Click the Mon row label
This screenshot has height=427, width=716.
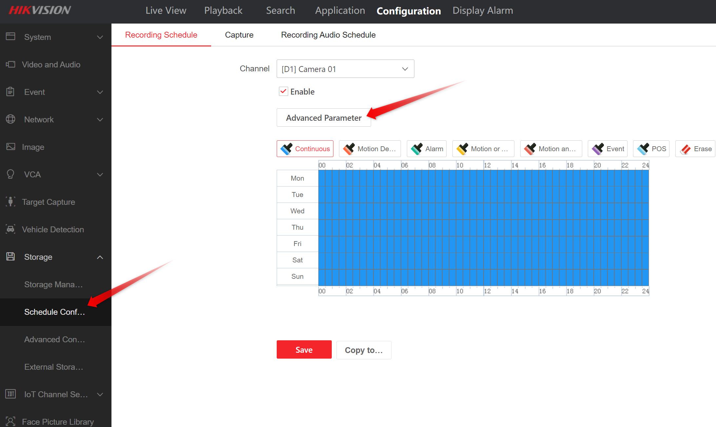[297, 178]
